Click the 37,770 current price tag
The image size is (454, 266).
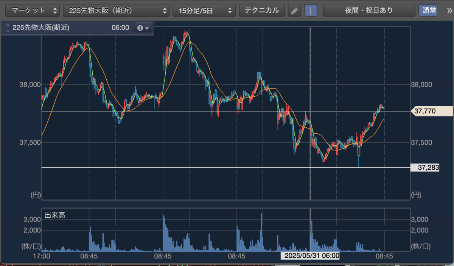click(x=432, y=111)
